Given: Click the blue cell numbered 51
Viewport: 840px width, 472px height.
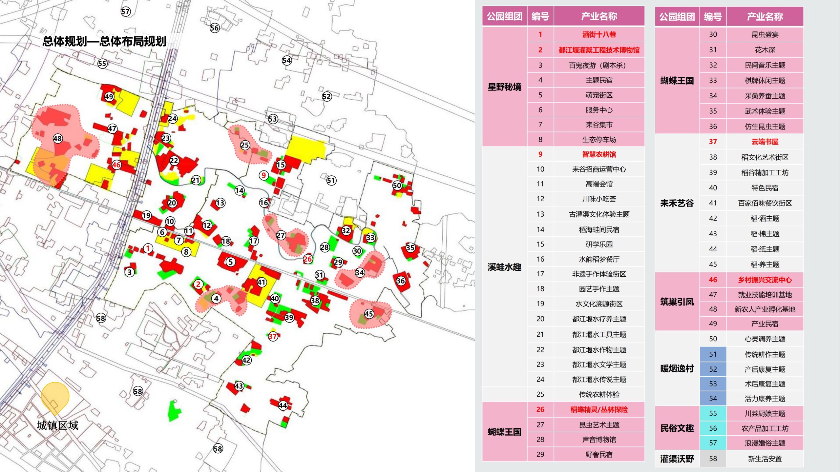Looking at the screenshot, I should point(713,354).
